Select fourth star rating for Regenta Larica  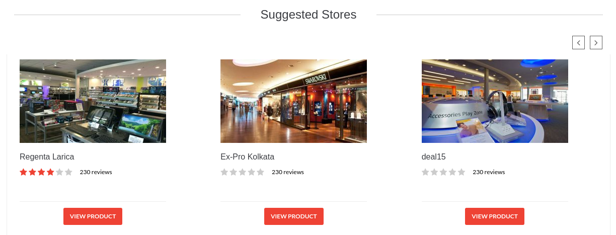(50, 172)
